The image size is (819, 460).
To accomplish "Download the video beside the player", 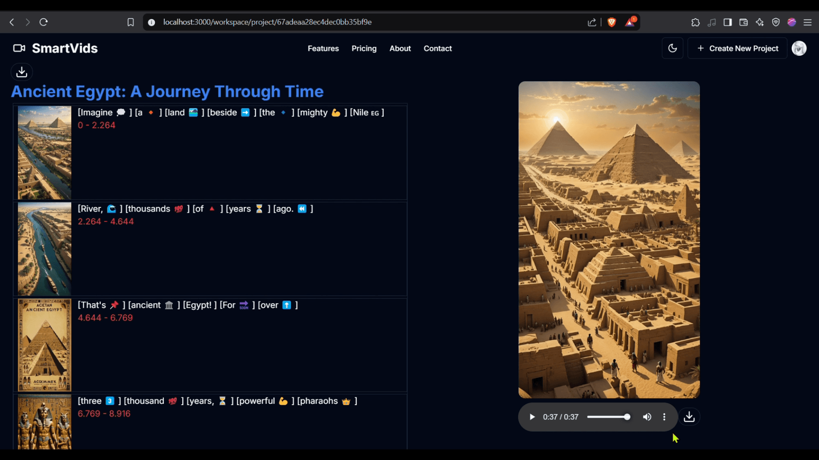I will (689, 417).
